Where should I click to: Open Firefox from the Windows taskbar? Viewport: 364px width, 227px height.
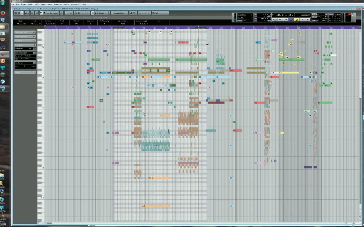2,13
